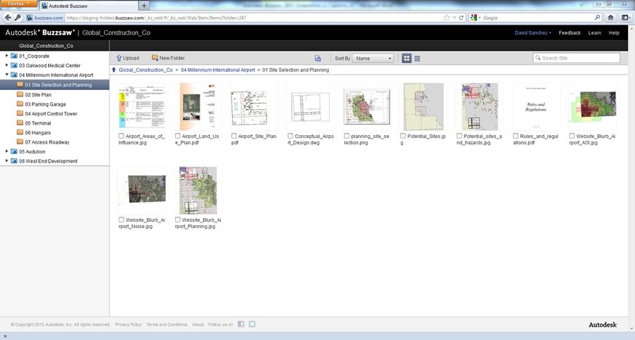The height and width of the screenshot is (340, 635).
Task: Follow the Global_Construction_Co breadcrumb link
Action: 146,70
